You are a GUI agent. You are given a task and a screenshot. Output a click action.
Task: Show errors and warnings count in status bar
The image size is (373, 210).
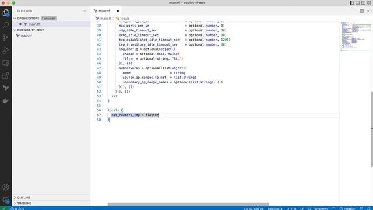pos(17,208)
